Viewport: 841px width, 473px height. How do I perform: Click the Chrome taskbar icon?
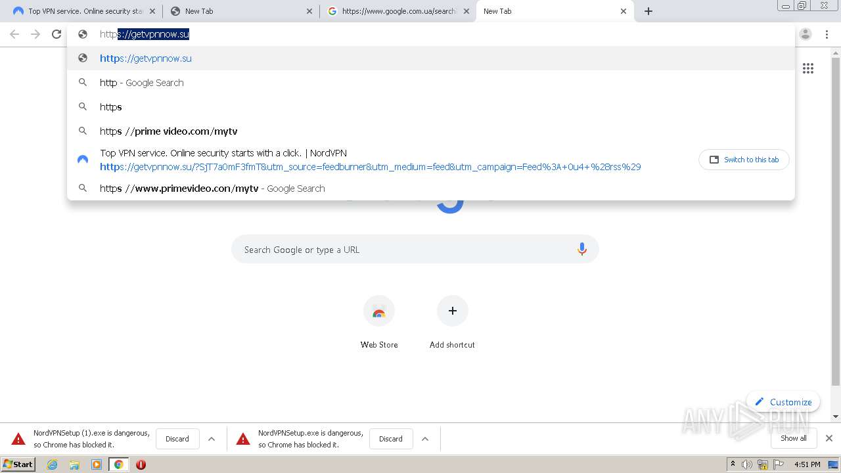pos(118,464)
